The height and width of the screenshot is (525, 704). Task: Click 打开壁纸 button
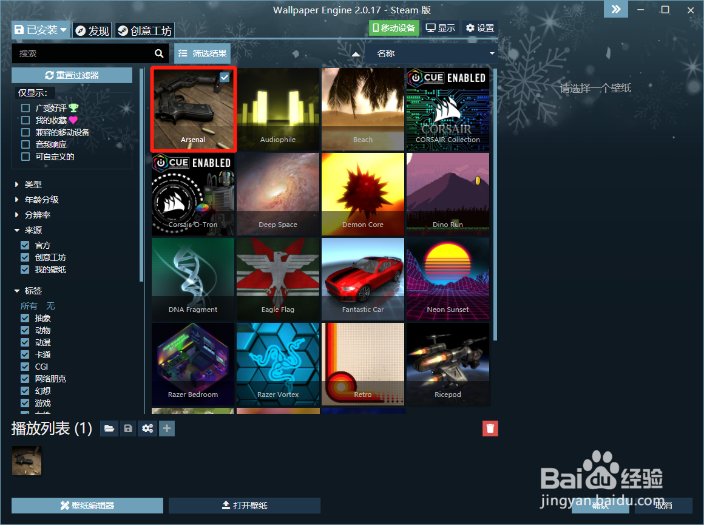245,506
